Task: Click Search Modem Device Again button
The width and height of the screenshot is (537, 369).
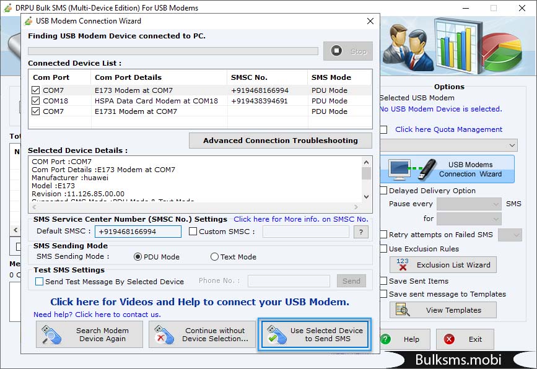Action: [x=89, y=334]
